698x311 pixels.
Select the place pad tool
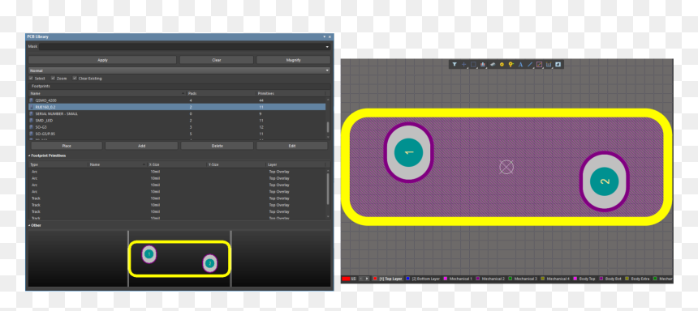point(502,65)
